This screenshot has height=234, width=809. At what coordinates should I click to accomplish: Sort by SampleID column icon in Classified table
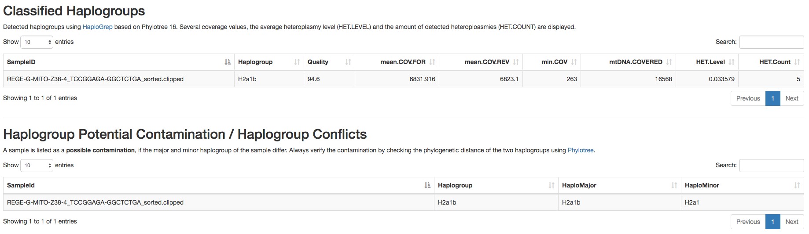click(x=228, y=62)
